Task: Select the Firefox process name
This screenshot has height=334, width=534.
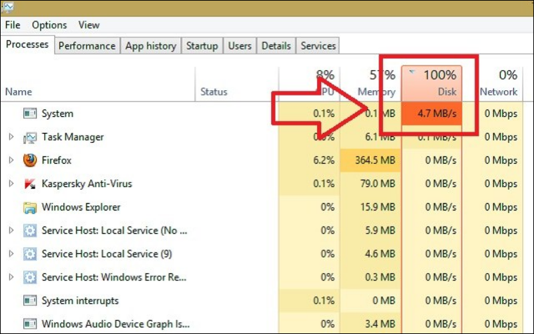Action: point(57,160)
